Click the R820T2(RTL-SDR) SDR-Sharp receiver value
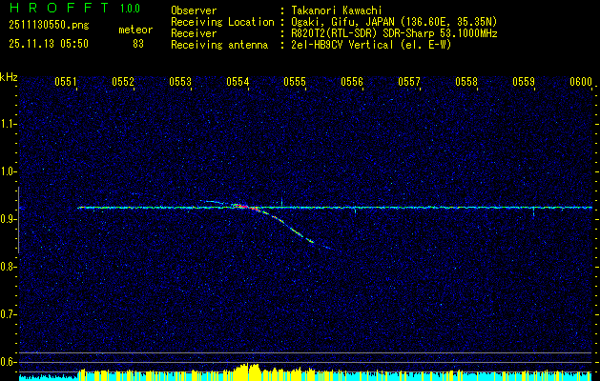The height and width of the screenshot is (381, 600). click(x=394, y=33)
